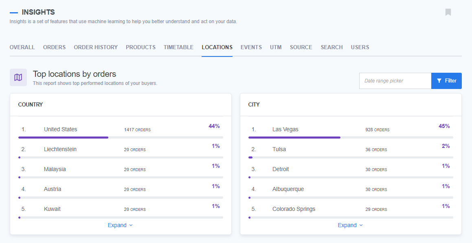Switch to the UTM tab
This screenshot has height=243, width=472.
(x=276, y=47)
